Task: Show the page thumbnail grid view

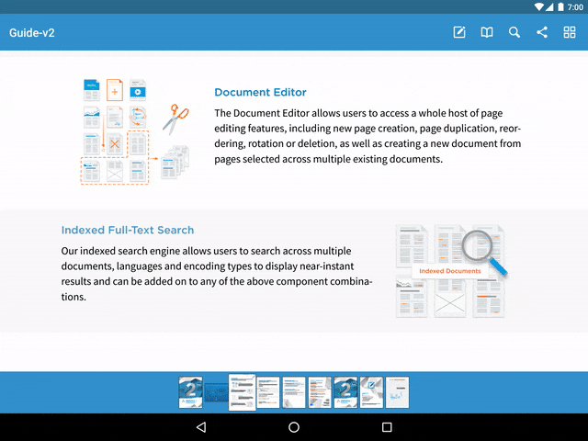Action: [570, 33]
